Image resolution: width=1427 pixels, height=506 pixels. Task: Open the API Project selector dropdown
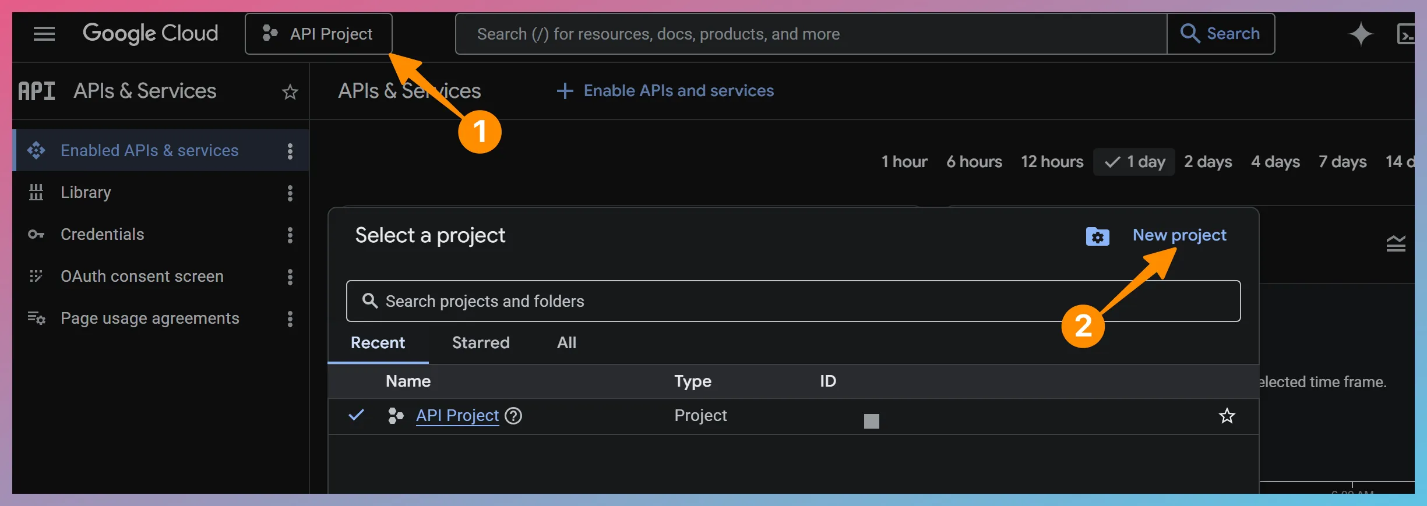[318, 34]
